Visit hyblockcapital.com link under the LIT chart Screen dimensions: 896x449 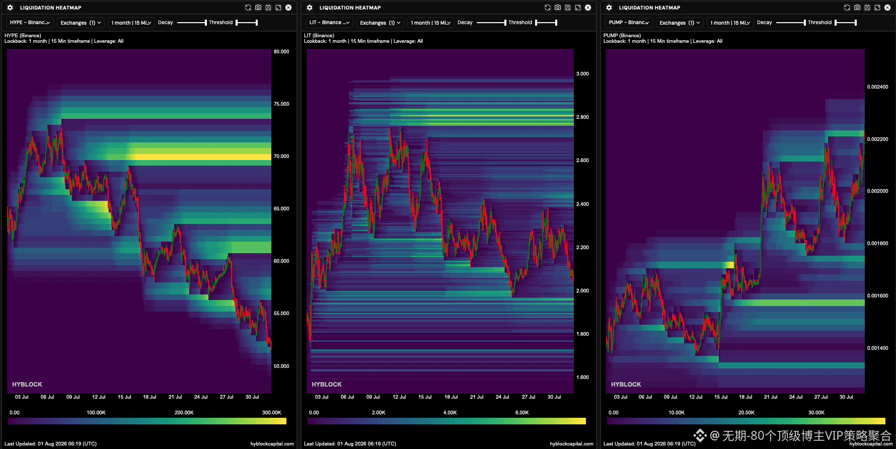tap(571, 444)
